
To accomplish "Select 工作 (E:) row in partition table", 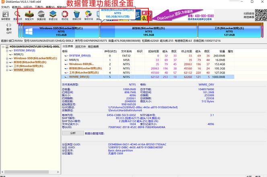I will click(x=148, y=73).
